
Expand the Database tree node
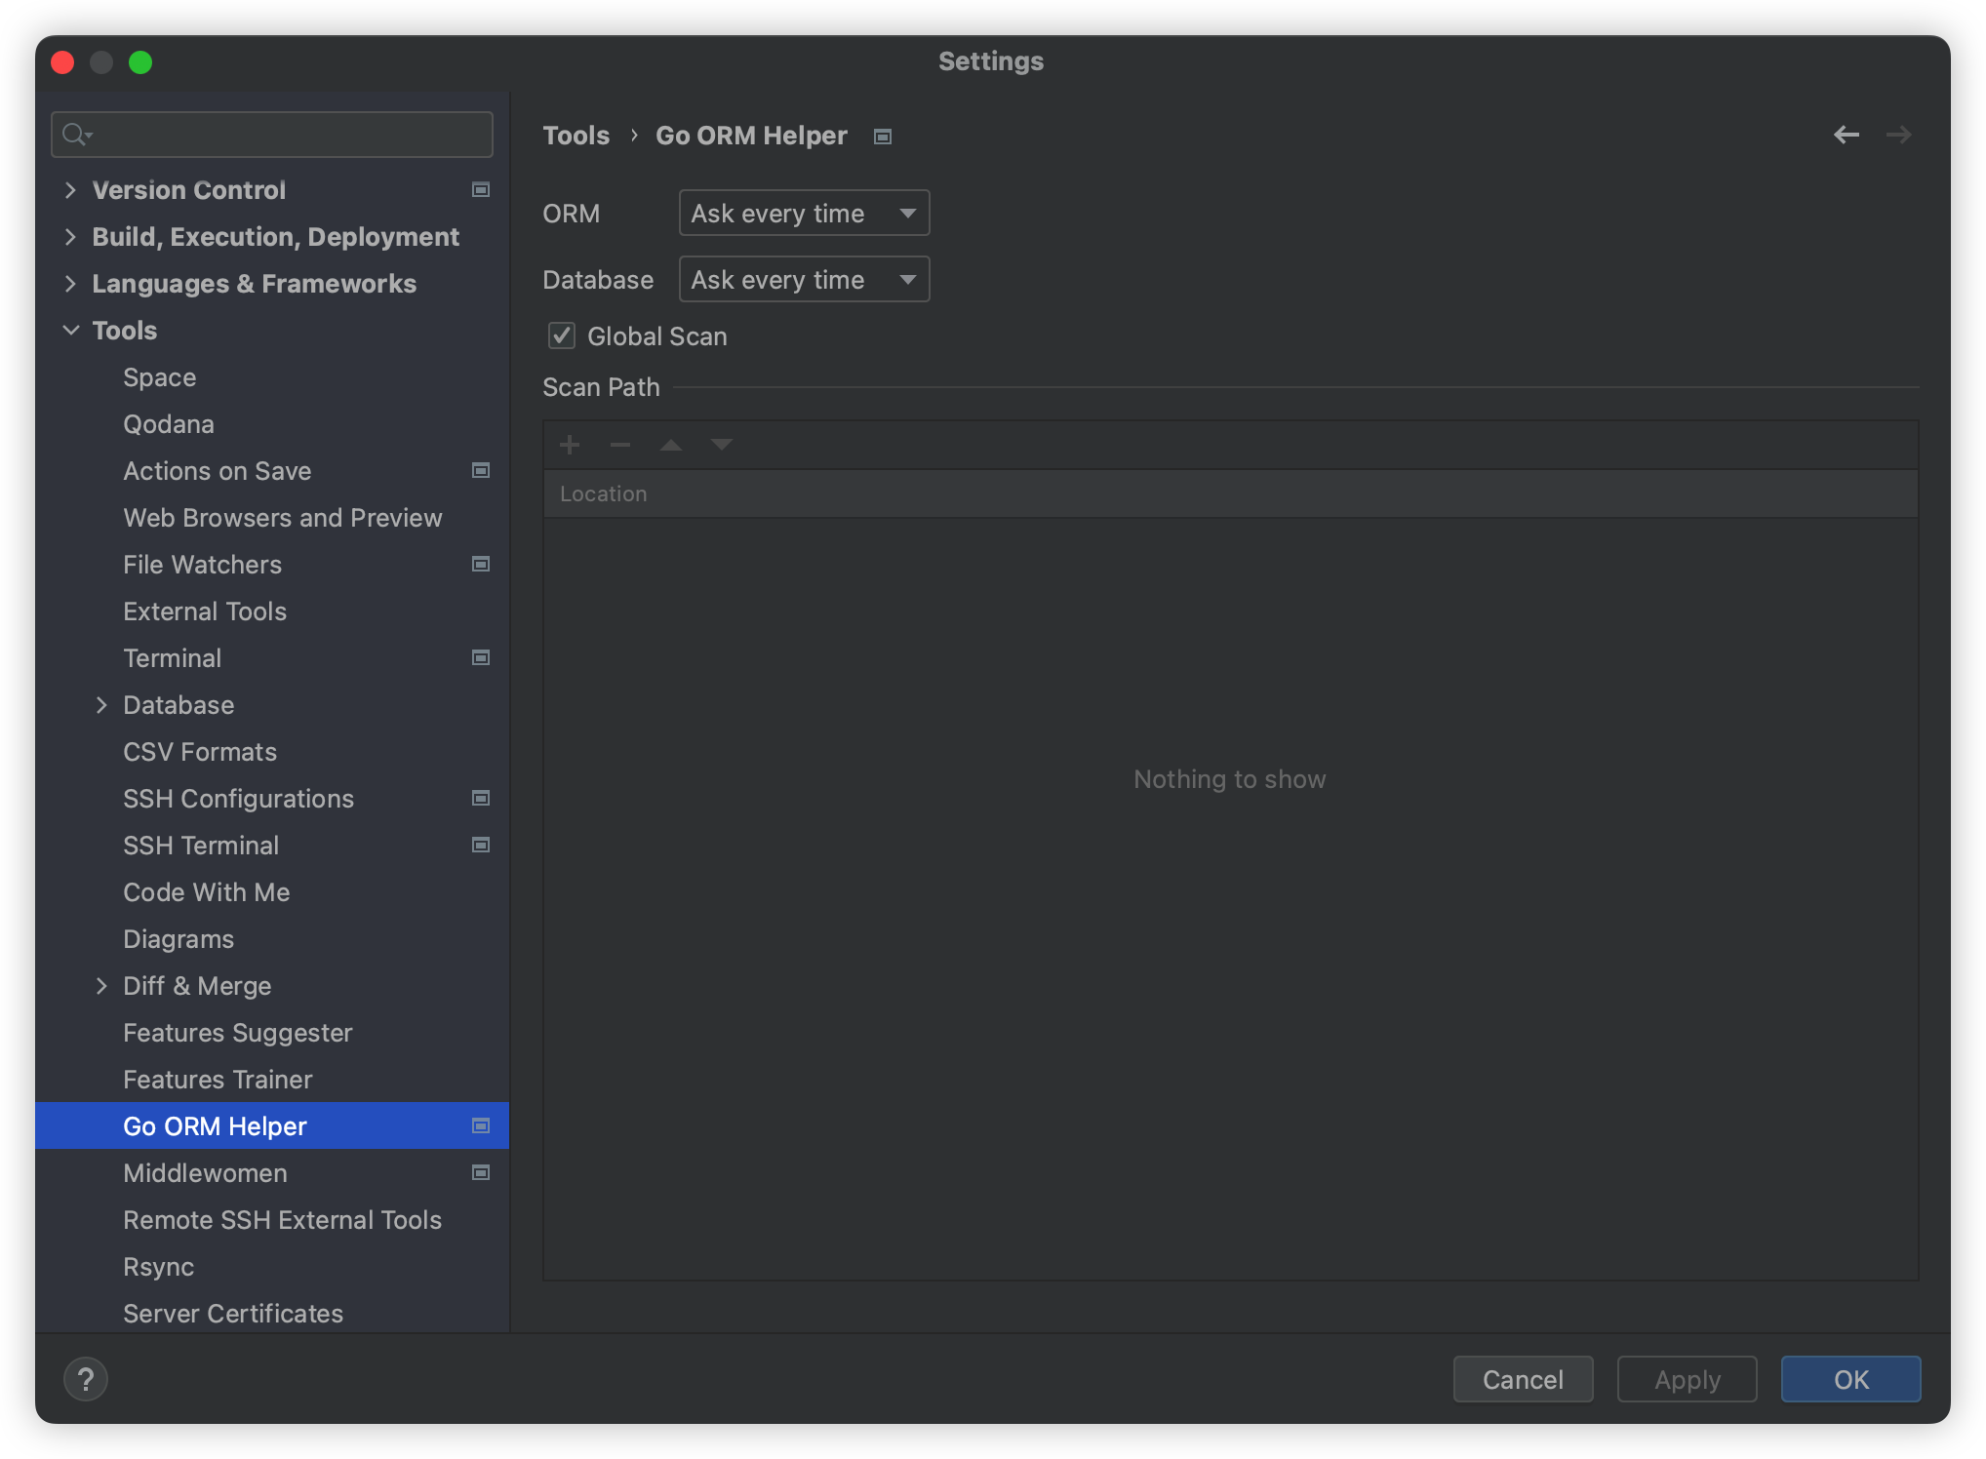(101, 704)
